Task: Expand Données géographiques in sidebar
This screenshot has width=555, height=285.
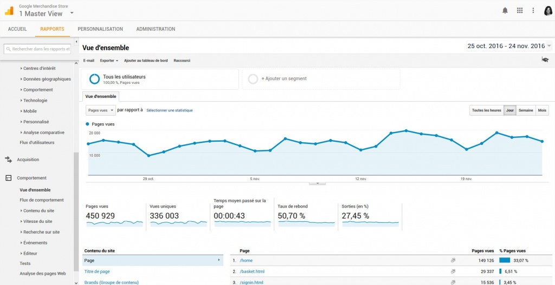Action: click(x=46, y=79)
